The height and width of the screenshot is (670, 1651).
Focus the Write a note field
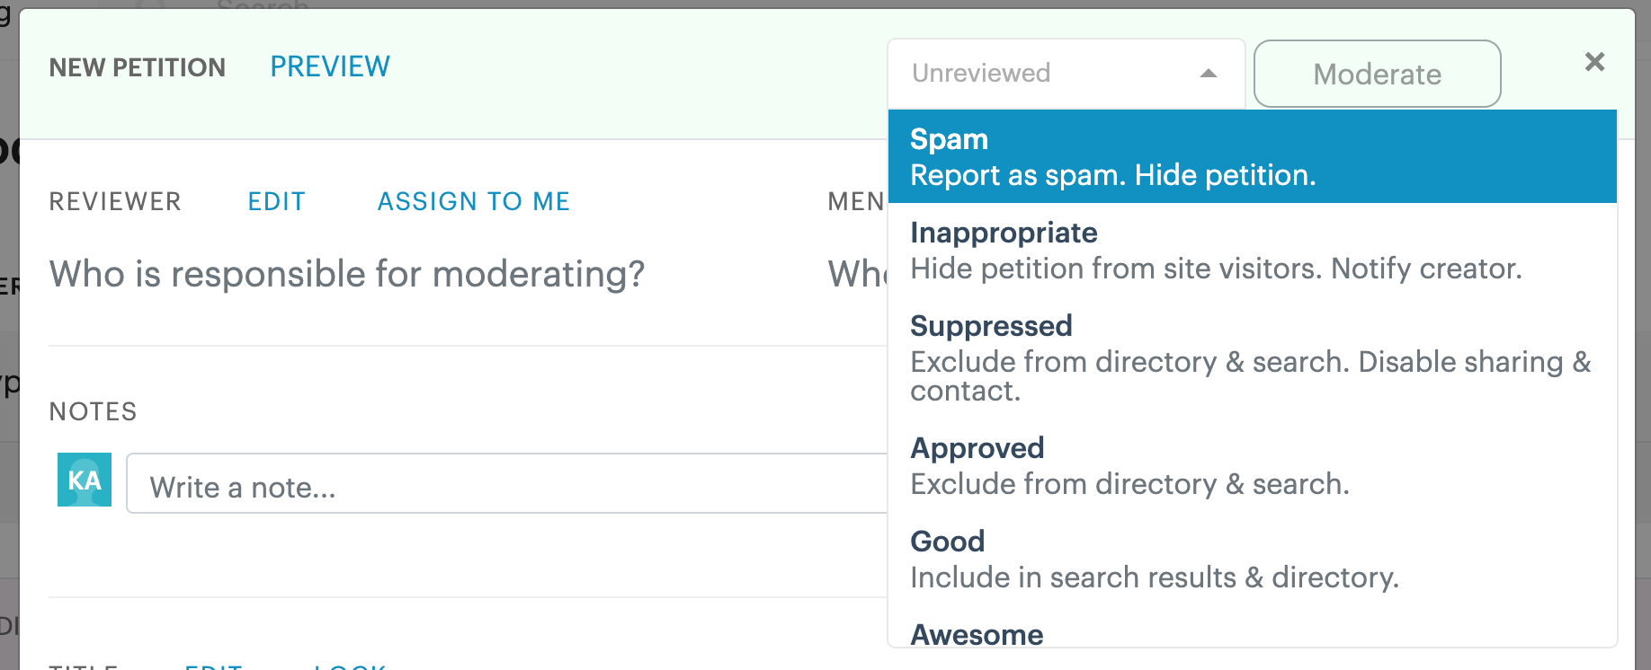tap(507, 483)
